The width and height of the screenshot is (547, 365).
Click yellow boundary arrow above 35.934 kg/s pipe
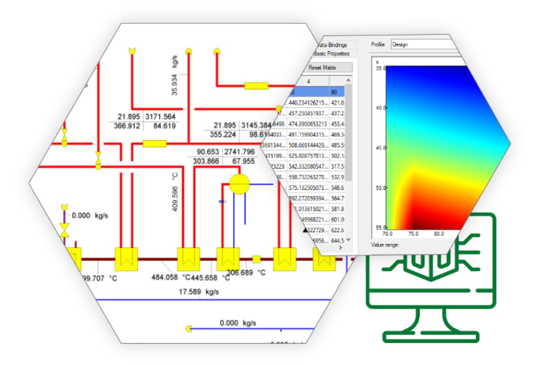188,51
